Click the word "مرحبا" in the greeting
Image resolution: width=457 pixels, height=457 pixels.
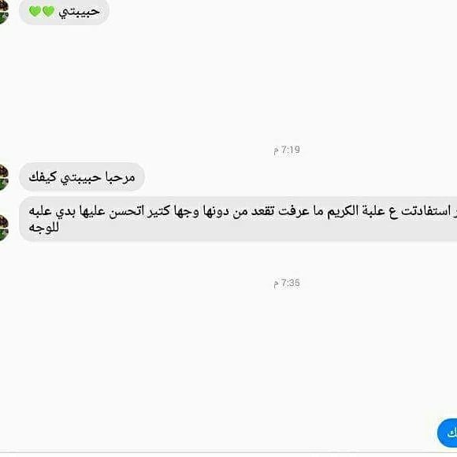(120, 177)
